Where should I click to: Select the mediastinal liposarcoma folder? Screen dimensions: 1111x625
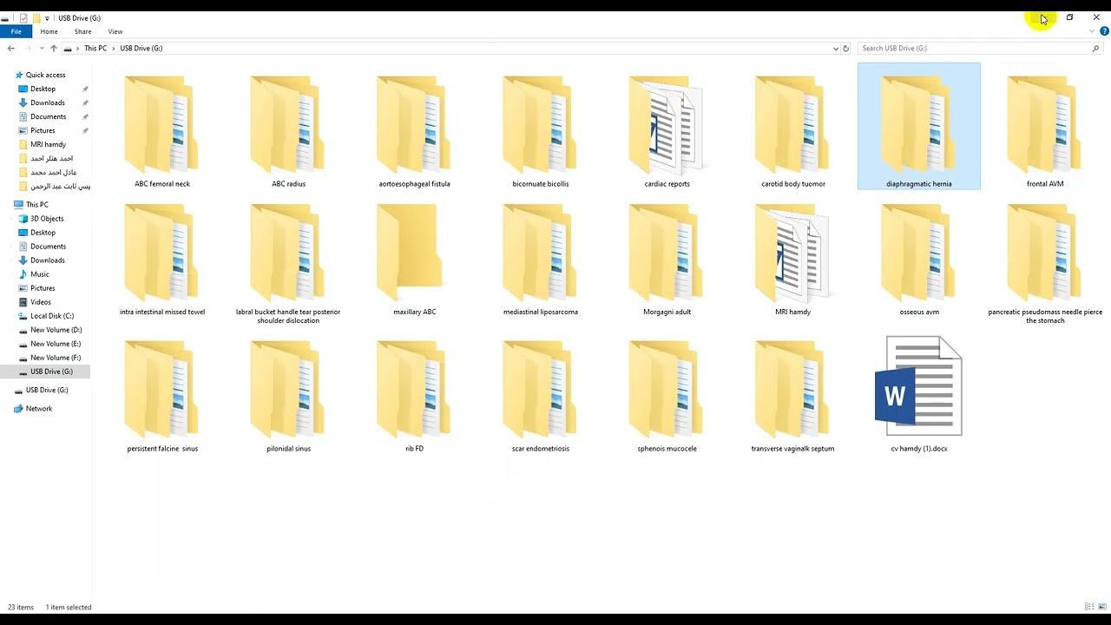pyautogui.click(x=540, y=260)
